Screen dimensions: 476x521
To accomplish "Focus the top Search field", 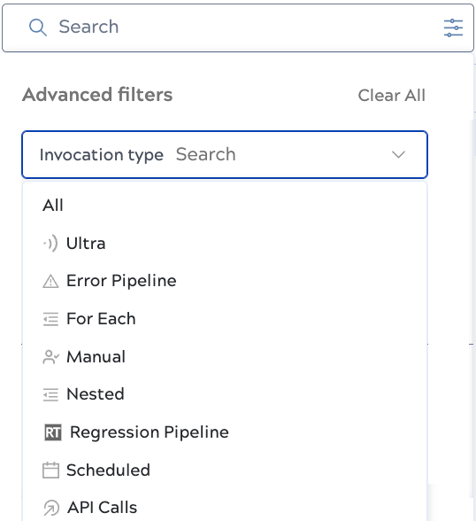I will (238, 27).
